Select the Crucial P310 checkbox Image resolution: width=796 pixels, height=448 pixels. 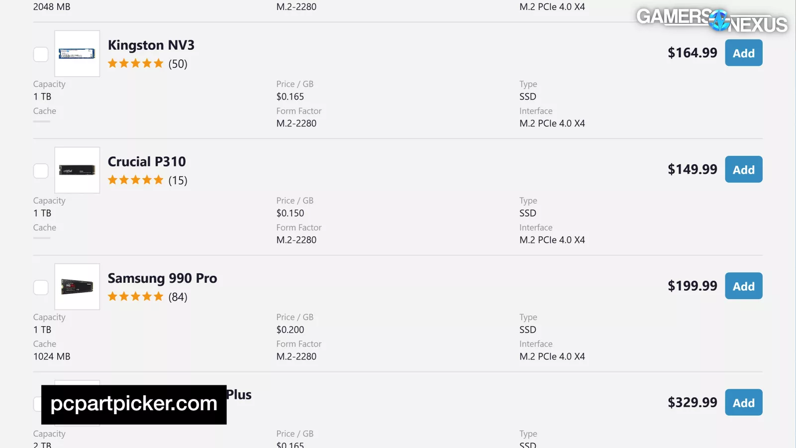coord(41,171)
